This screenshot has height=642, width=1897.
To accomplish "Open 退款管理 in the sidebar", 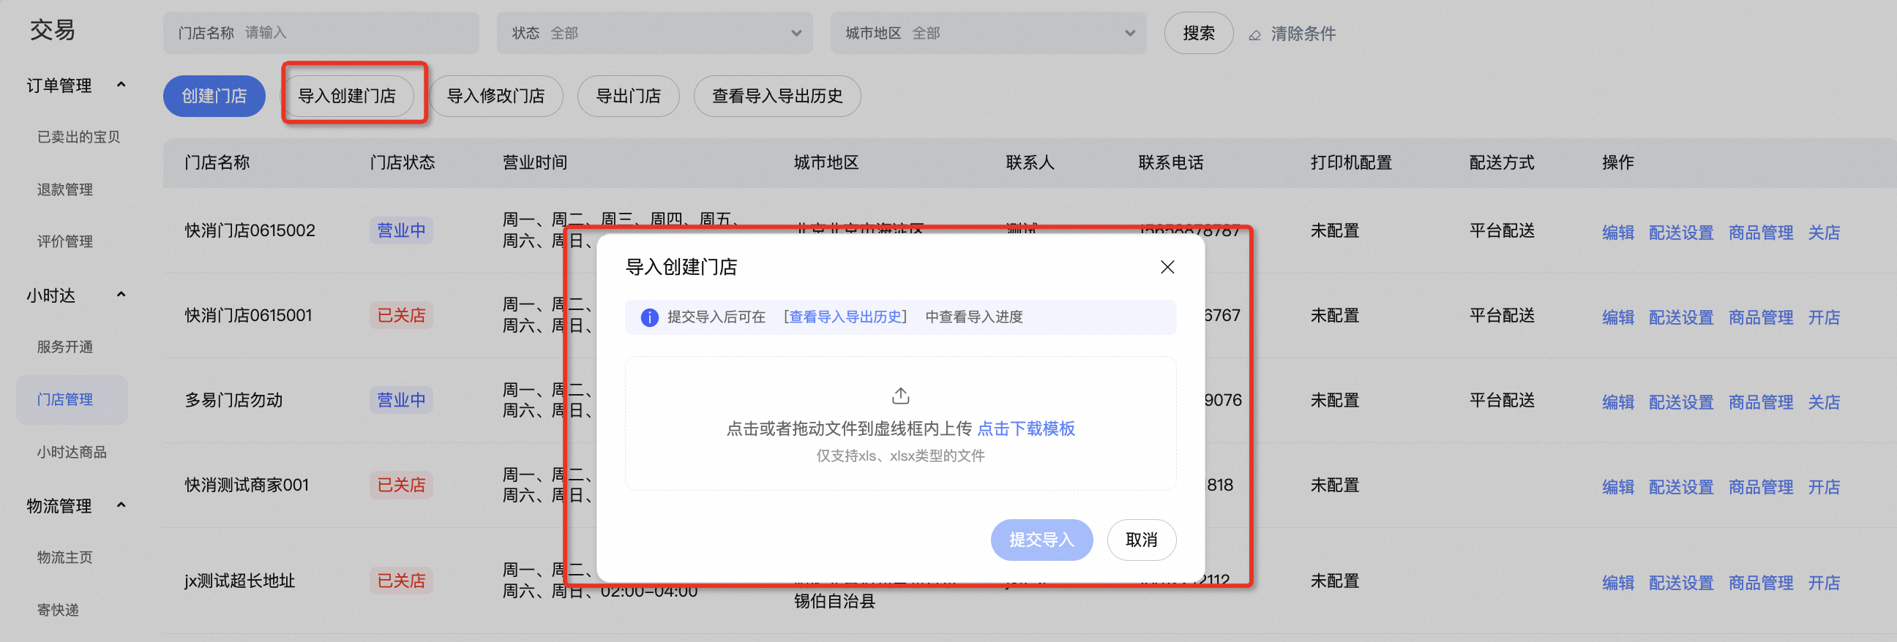I will coord(65,189).
